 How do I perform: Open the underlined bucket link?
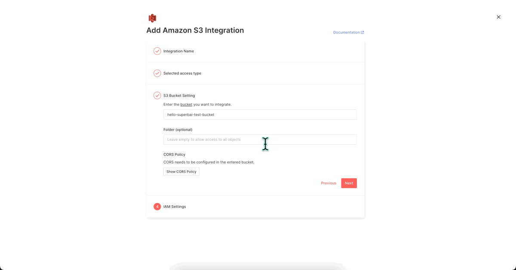[186, 105]
